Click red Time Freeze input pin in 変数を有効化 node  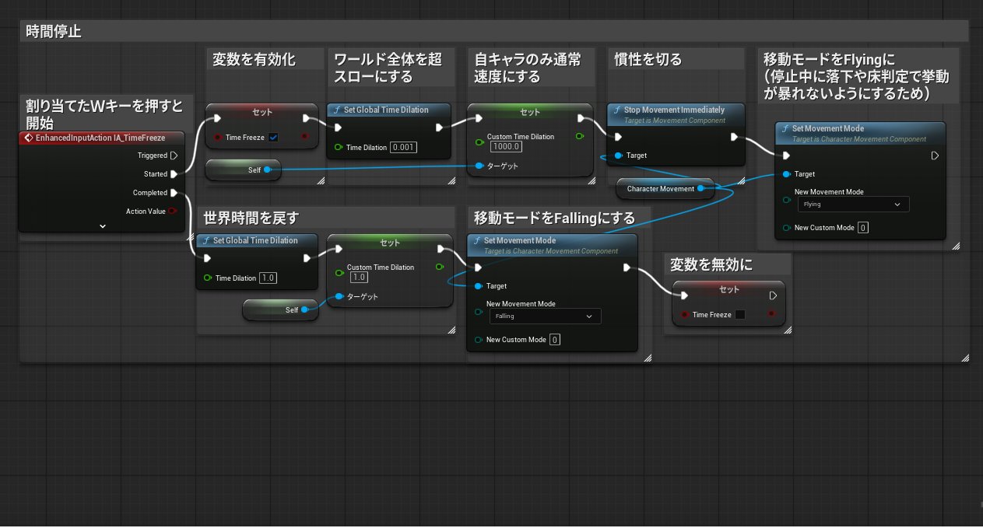point(217,138)
